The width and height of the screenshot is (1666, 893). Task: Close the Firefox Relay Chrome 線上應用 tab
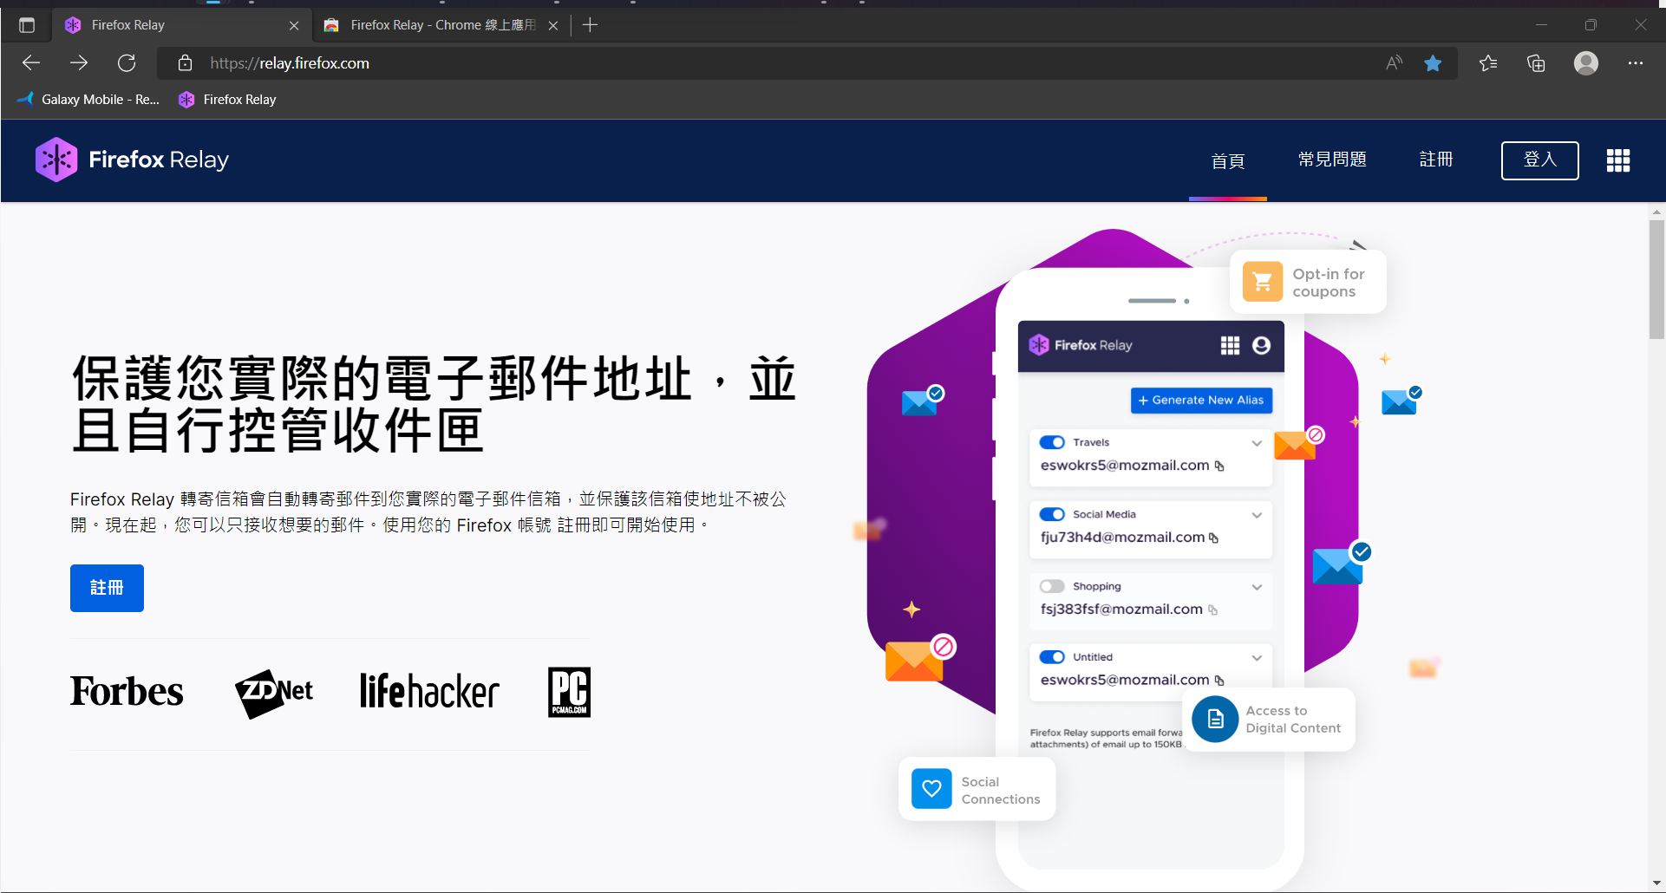pyautogui.click(x=553, y=25)
